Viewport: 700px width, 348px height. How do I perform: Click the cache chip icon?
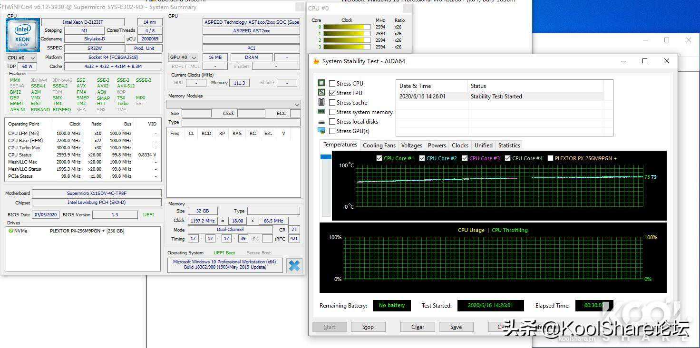321,102
